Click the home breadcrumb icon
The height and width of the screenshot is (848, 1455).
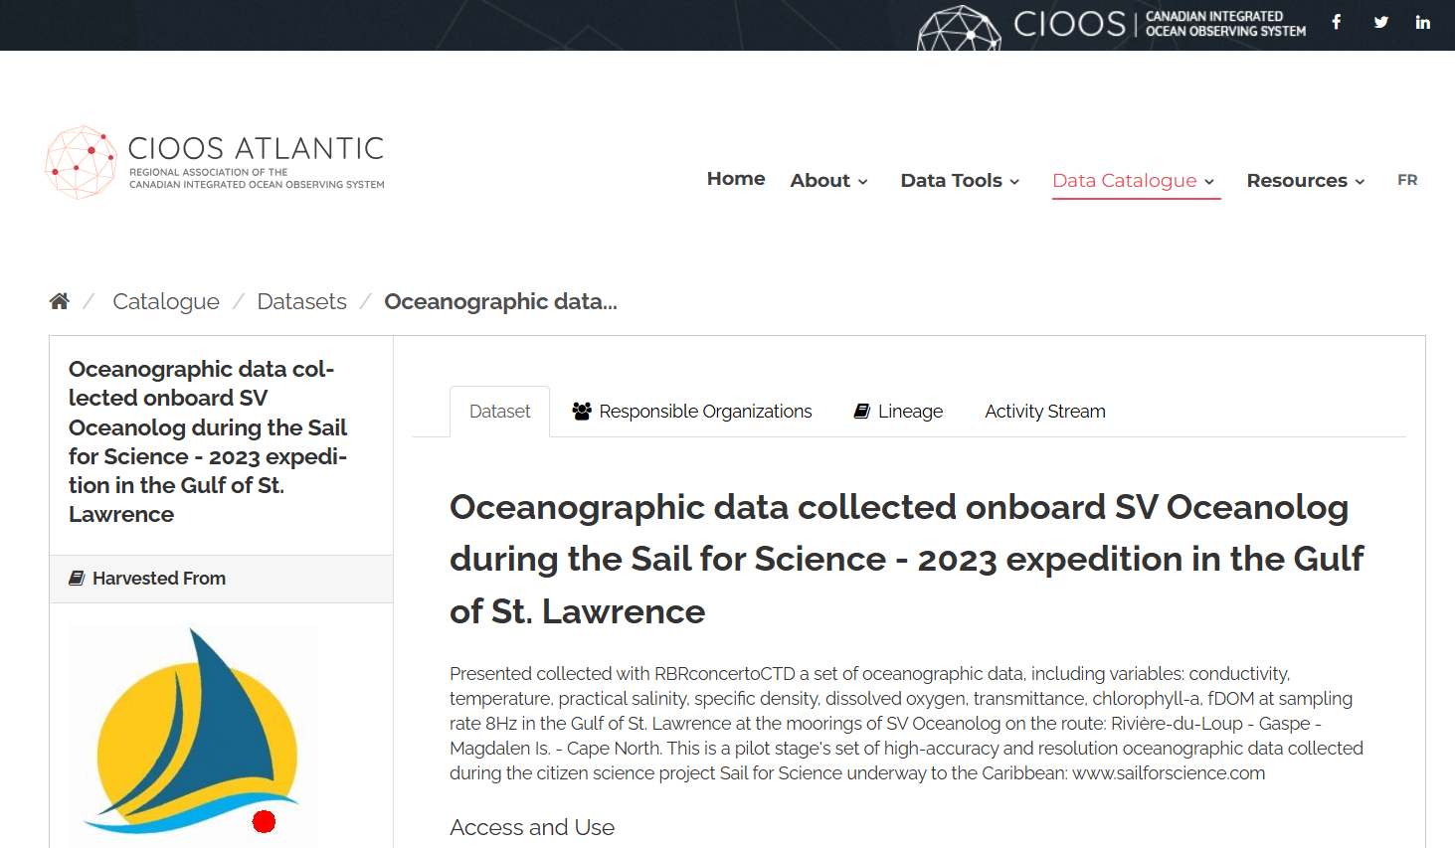(60, 301)
